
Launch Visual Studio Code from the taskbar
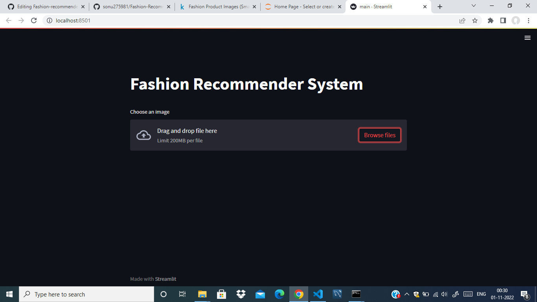[318, 294]
